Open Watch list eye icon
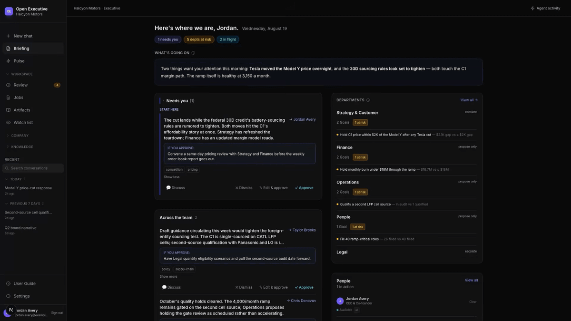The image size is (571, 321). pos(8,123)
